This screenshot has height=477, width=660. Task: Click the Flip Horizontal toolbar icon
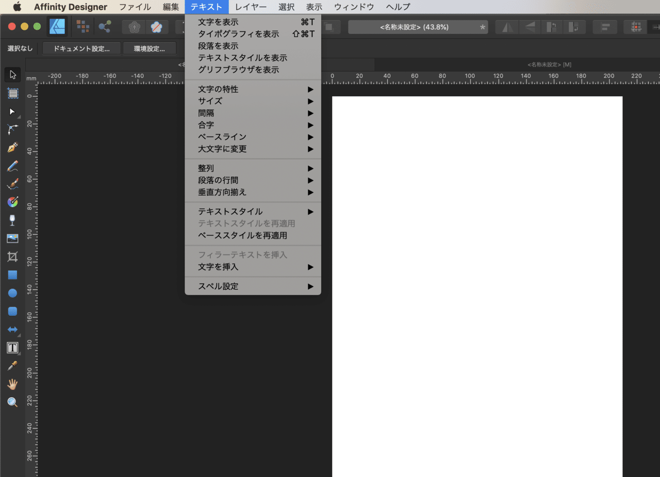click(507, 27)
